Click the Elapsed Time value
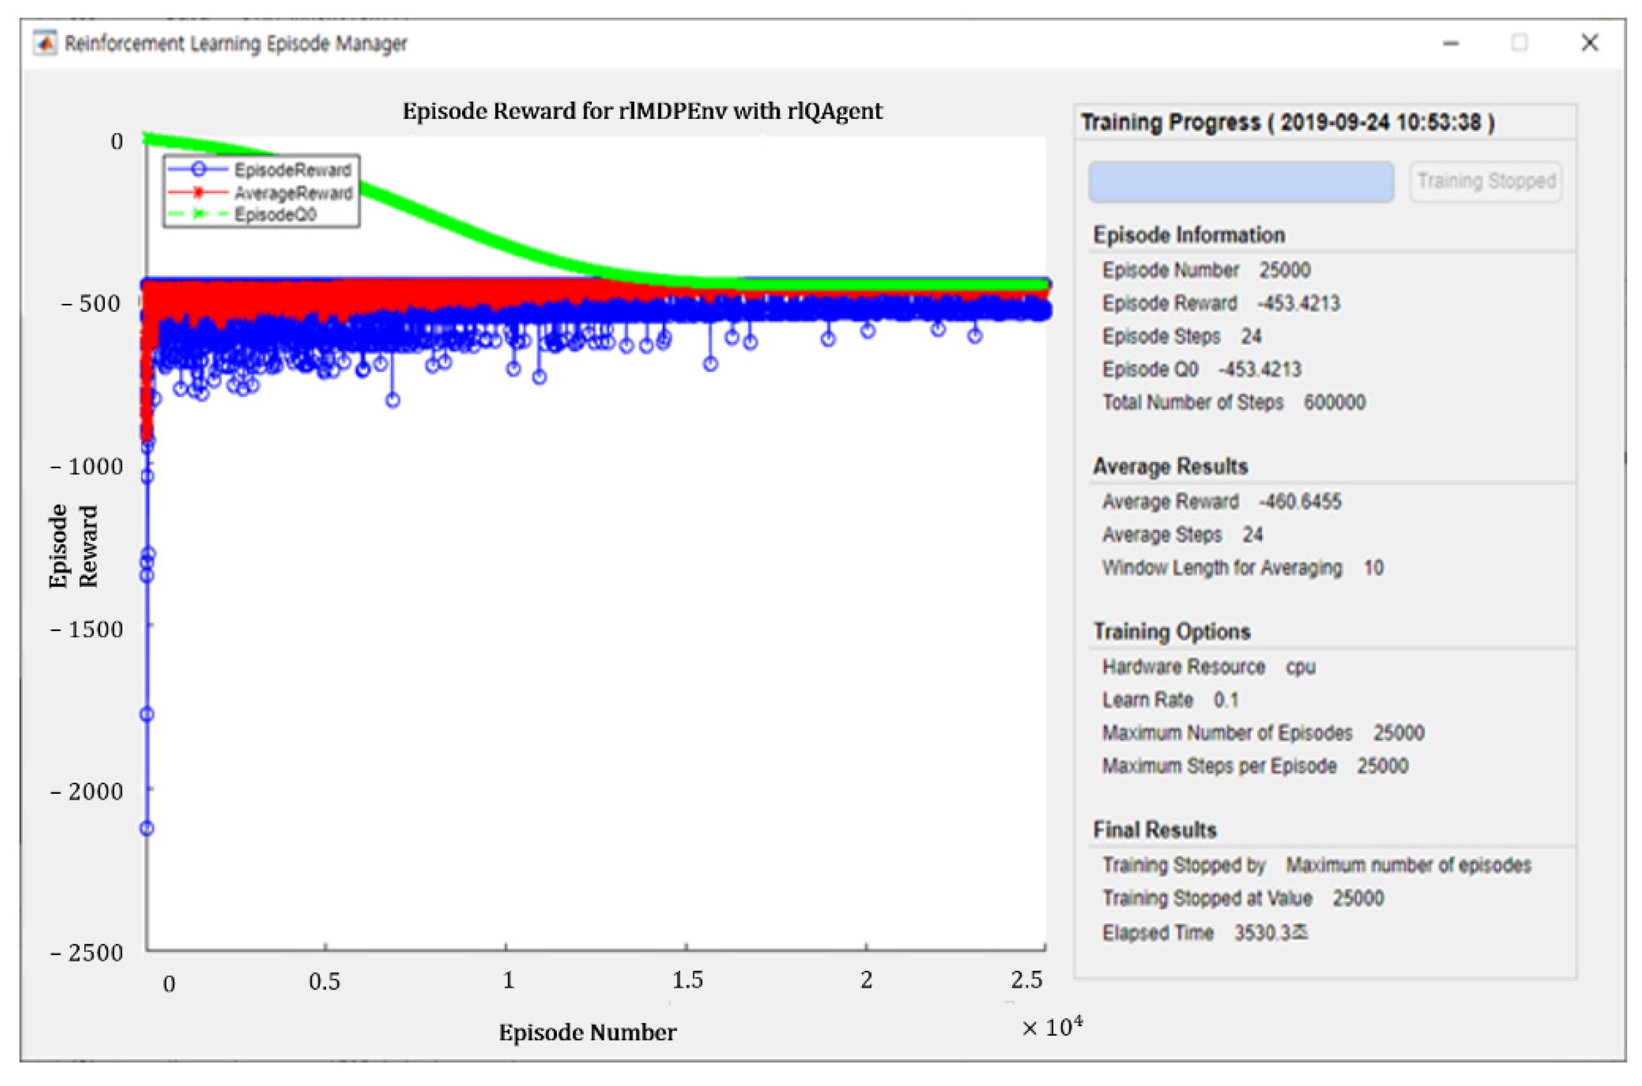 tap(1270, 933)
